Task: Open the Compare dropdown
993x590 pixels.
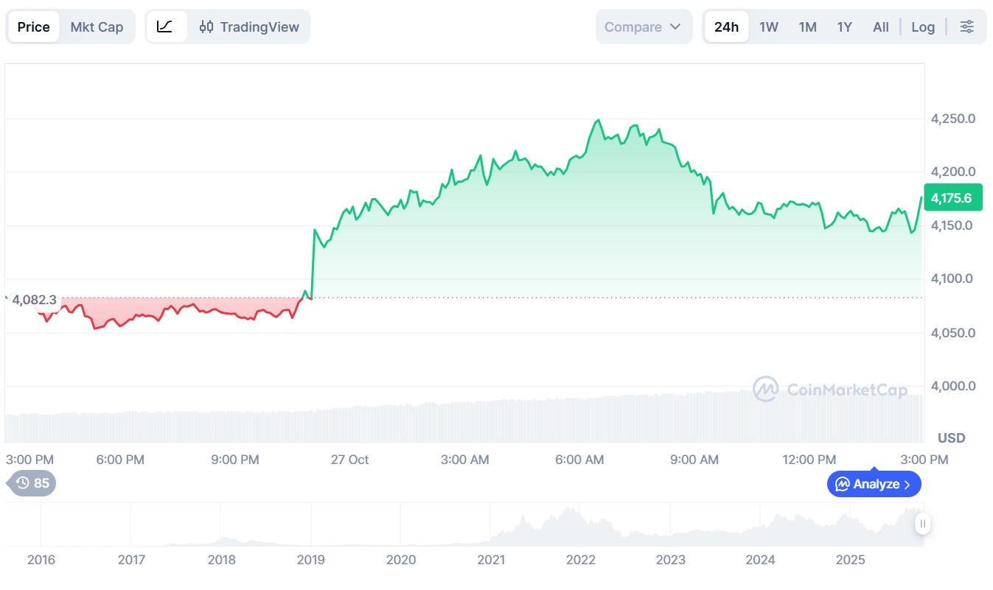Action: pos(643,27)
